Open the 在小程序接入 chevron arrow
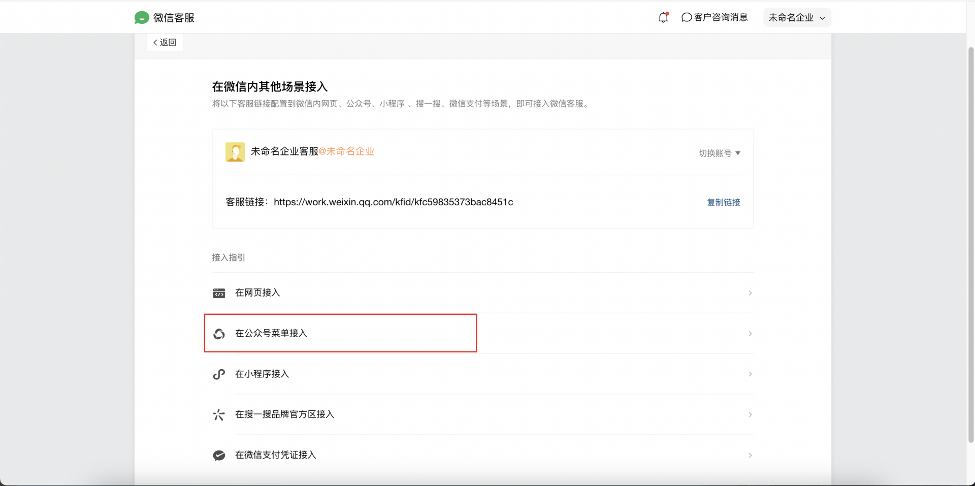 click(750, 374)
